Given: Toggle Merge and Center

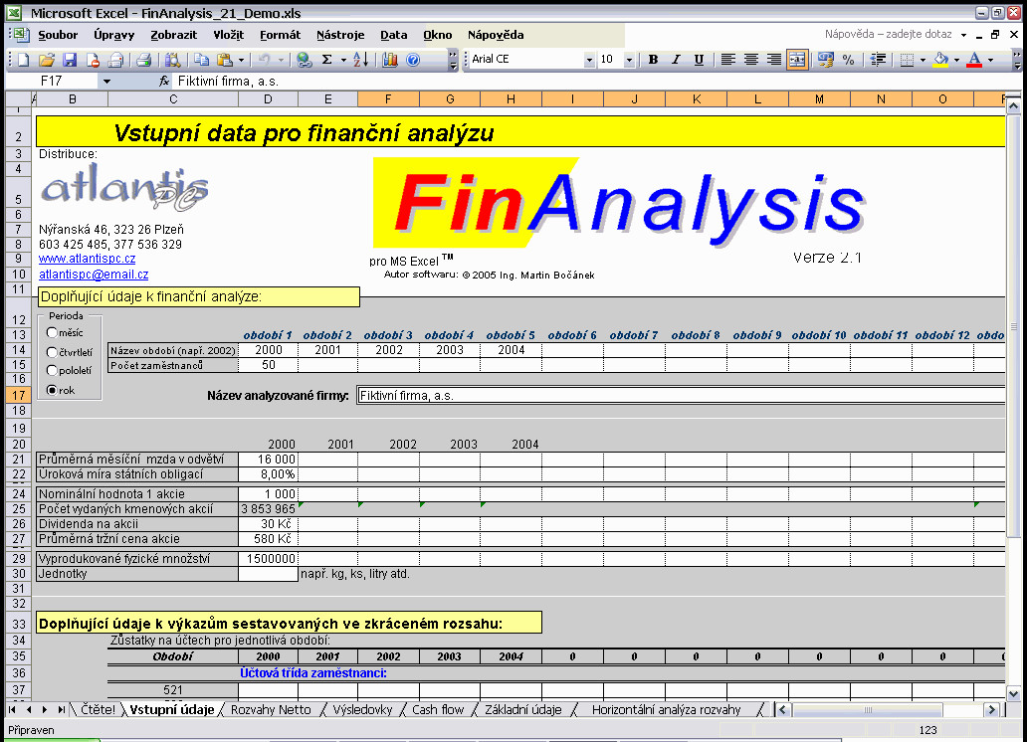Looking at the screenshot, I should tap(797, 60).
